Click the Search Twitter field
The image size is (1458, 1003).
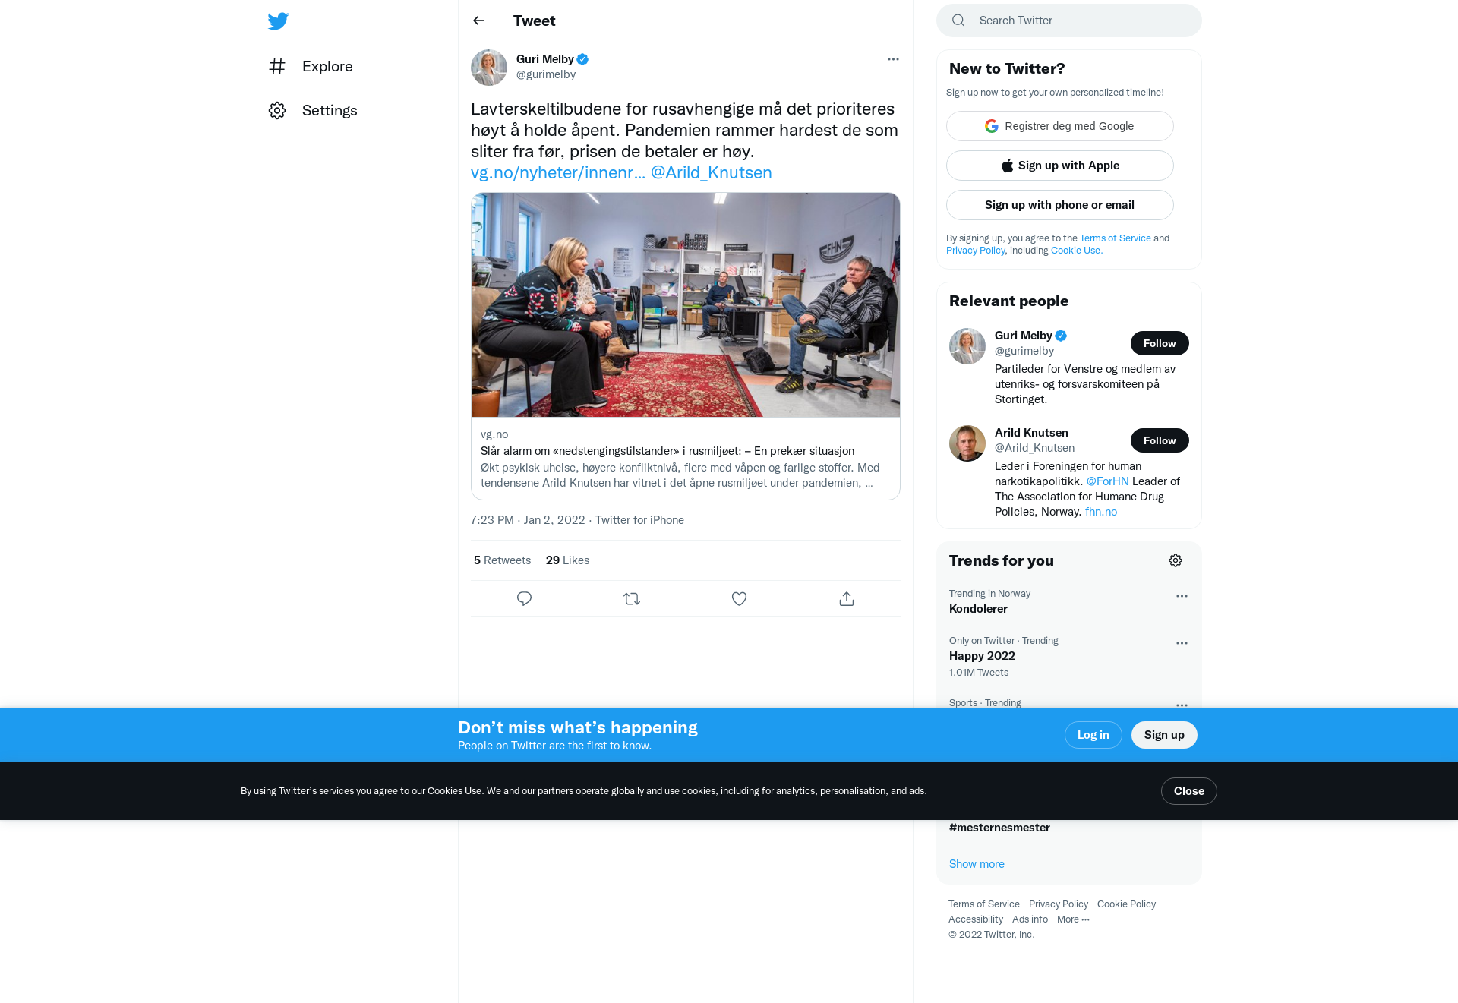pyautogui.click(x=1069, y=21)
